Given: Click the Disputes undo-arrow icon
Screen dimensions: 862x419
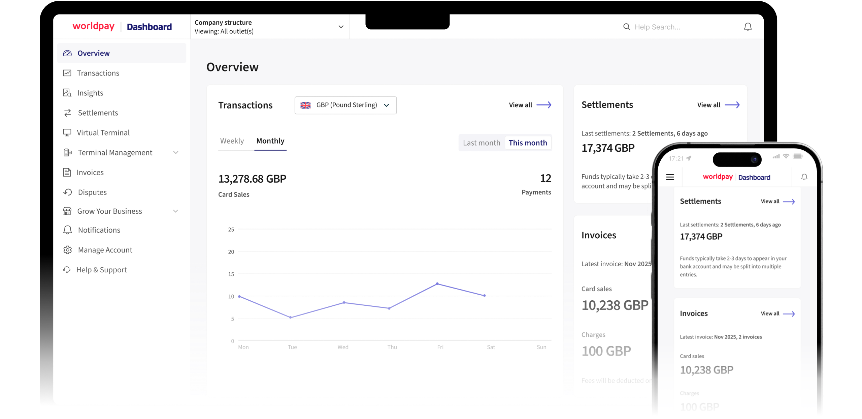Looking at the screenshot, I should 67,192.
